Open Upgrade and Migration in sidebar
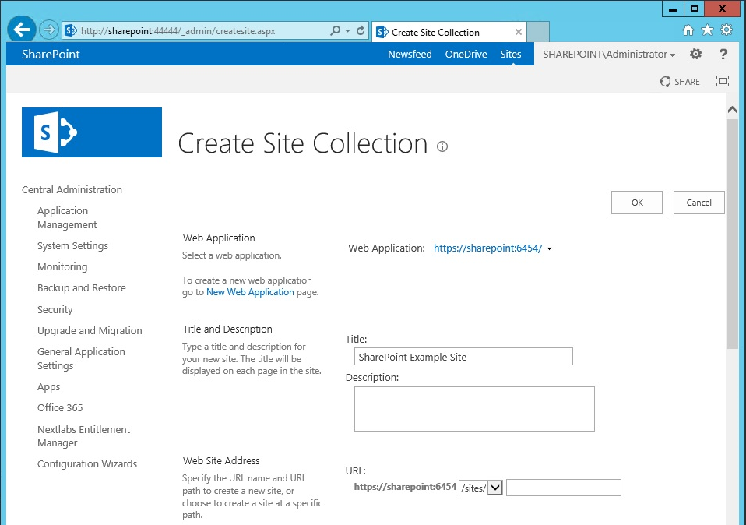Image resolution: width=746 pixels, height=525 pixels. click(x=90, y=330)
